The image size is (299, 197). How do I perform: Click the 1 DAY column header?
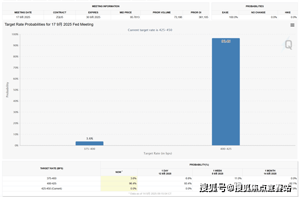tap(165, 172)
